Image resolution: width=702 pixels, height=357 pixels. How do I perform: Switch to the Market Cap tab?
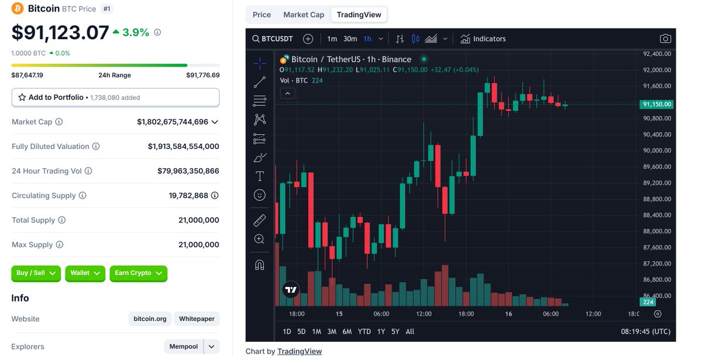pos(304,15)
